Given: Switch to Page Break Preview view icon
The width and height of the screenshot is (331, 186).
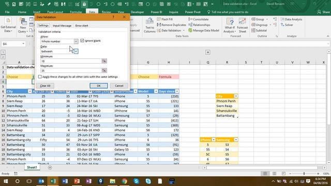Looking at the screenshot, I should pyautogui.click(x=283, y=174).
